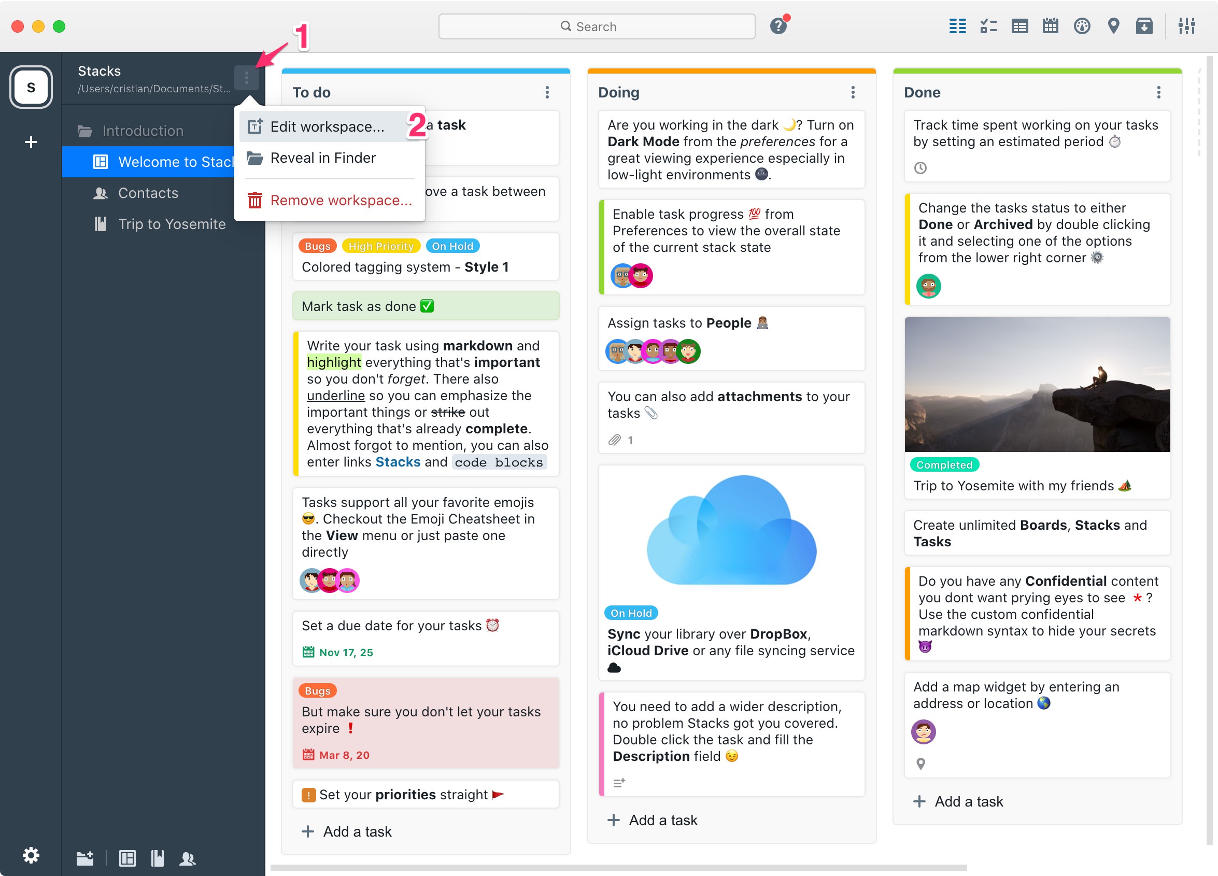Open the archive box view
This screenshot has width=1218, height=876.
1144,26
